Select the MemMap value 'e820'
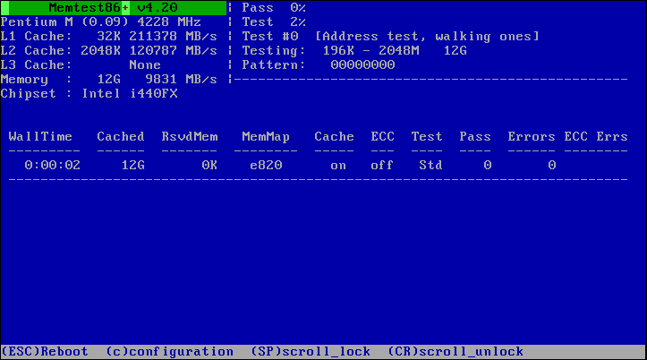This screenshot has height=360, width=647. click(266, 165)
